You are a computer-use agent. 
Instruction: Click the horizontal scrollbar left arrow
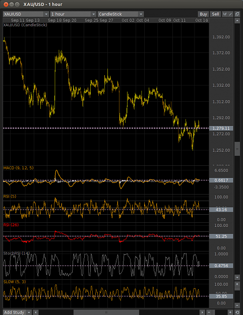click(36, 312)
